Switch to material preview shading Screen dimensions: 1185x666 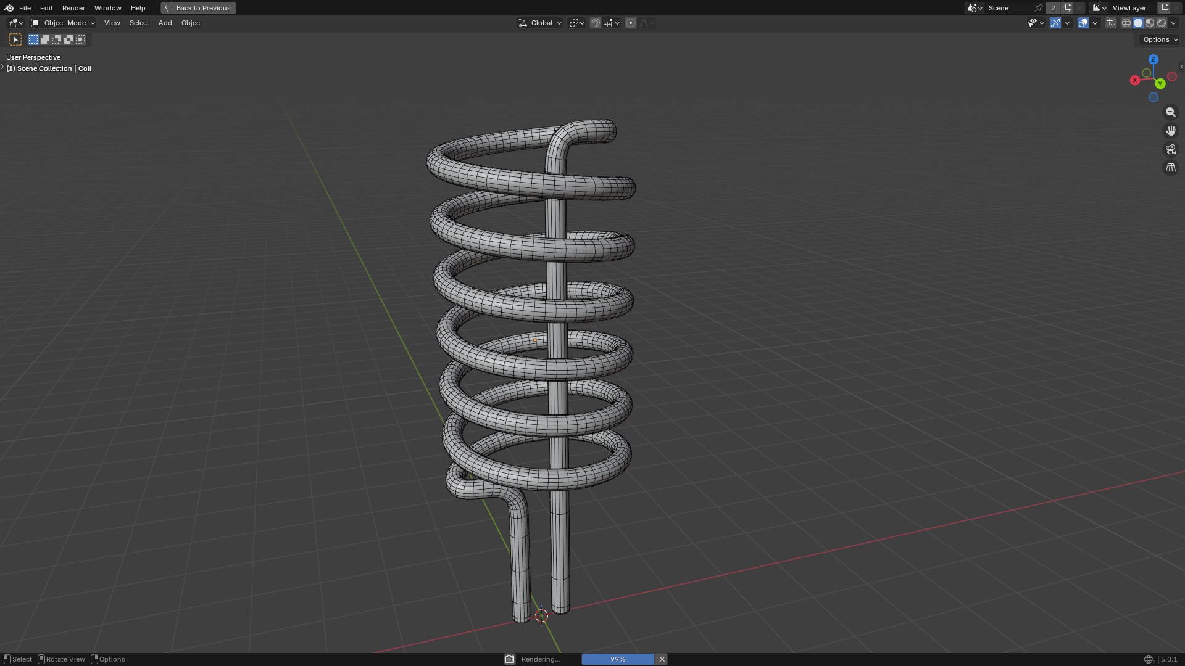pyautogui.click(x=1150, y=23)
